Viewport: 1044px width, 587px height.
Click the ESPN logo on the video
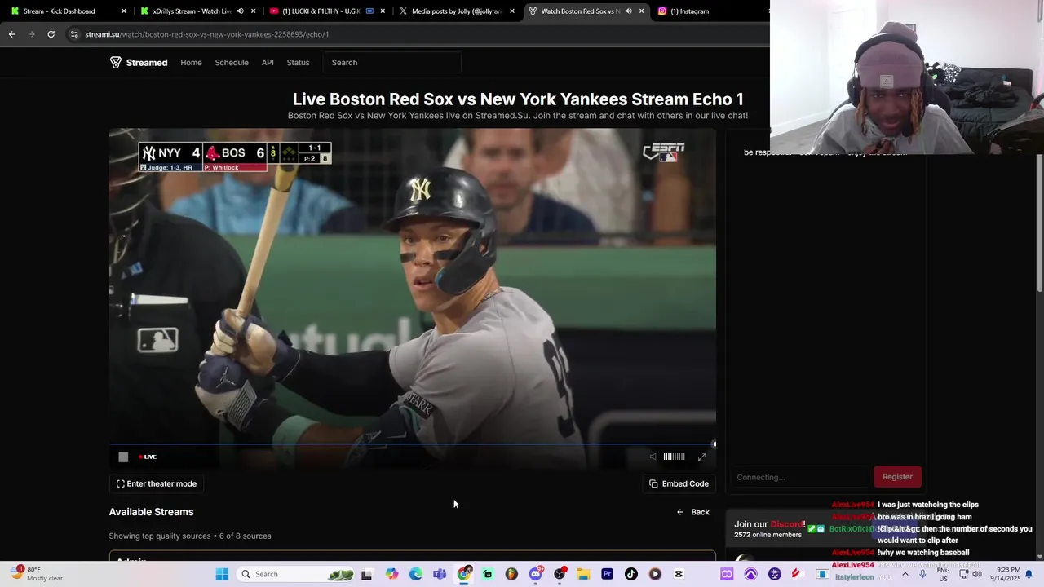point(664,152)
